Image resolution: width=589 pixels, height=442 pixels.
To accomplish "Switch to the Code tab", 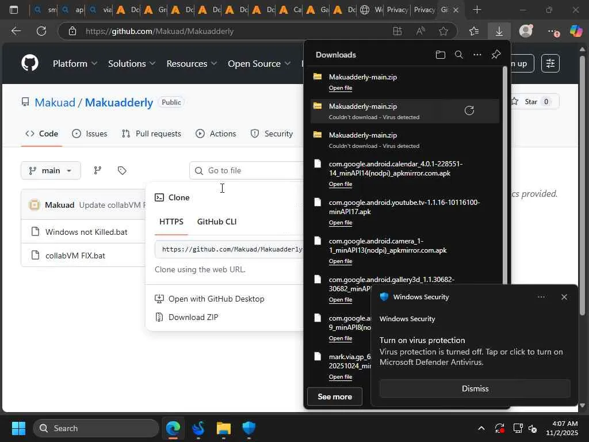I will (41, 134).
